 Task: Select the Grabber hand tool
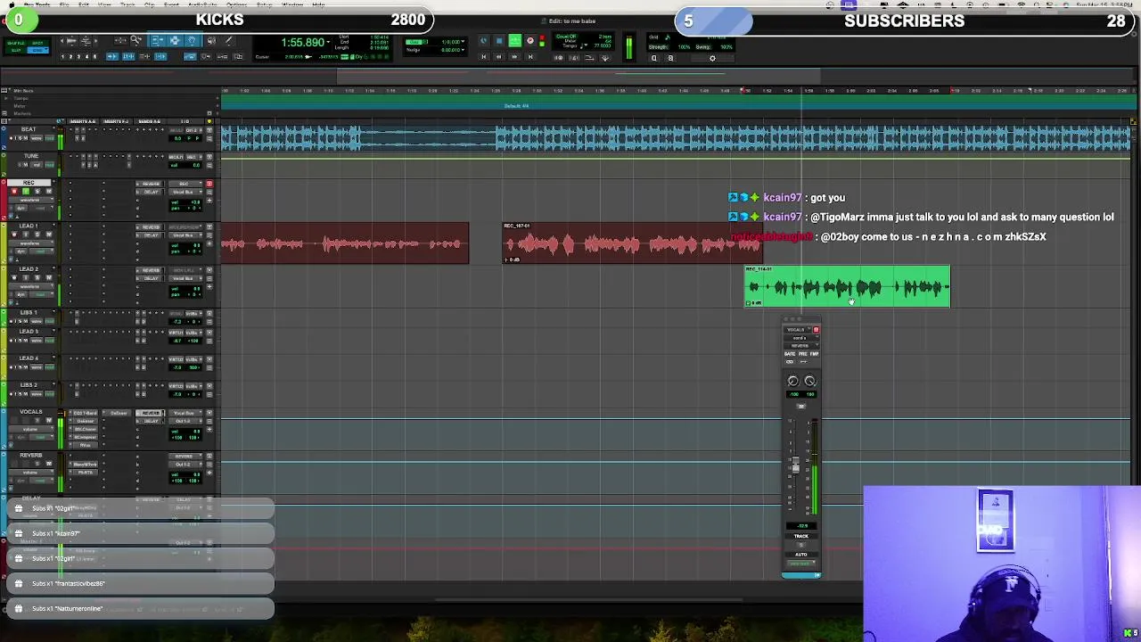point(192,41)
